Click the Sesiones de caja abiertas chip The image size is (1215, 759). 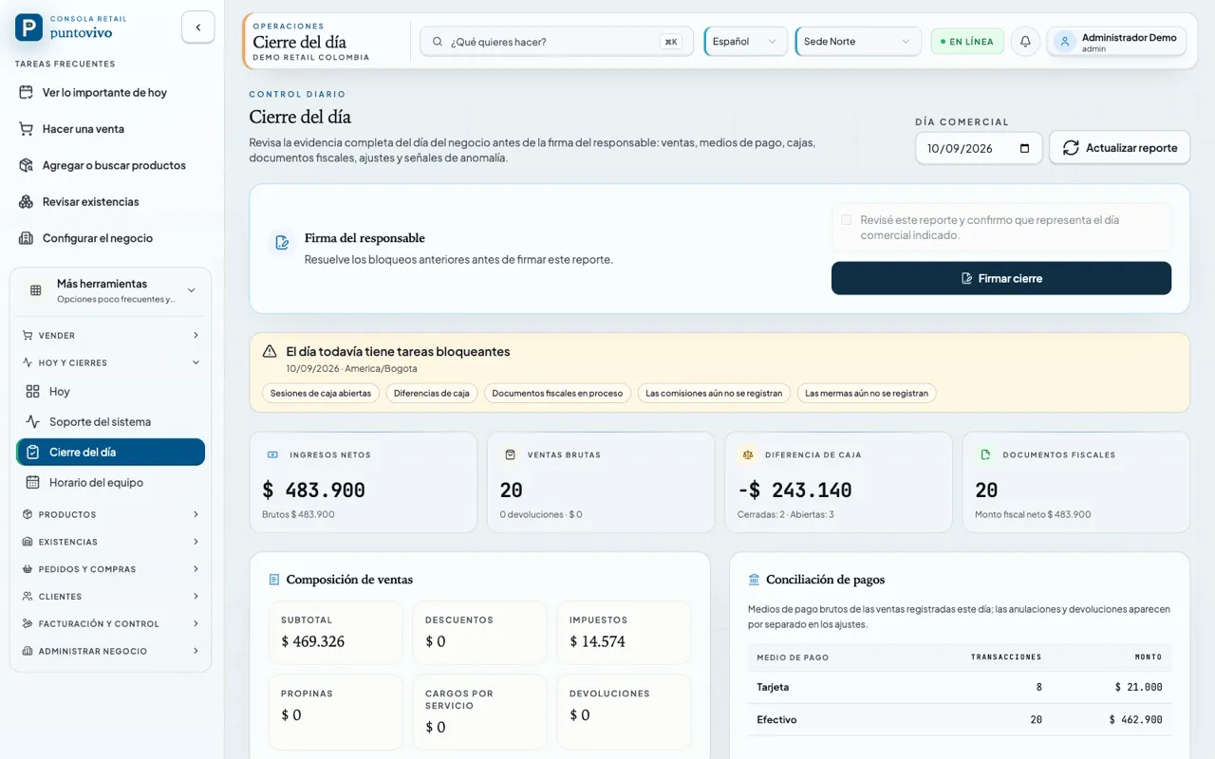point(321,393)
